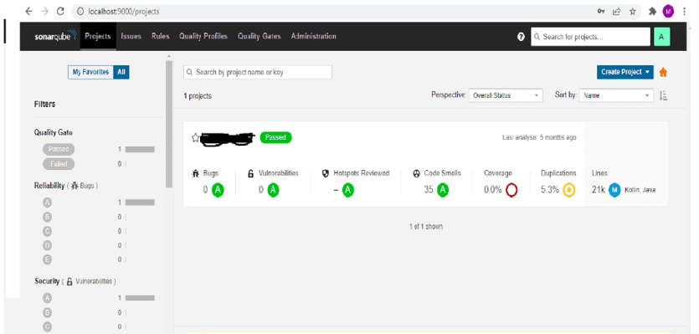Open the Chrome three-dot menu
The width and height of the screenshot is (699, 334).
point(684,12)
